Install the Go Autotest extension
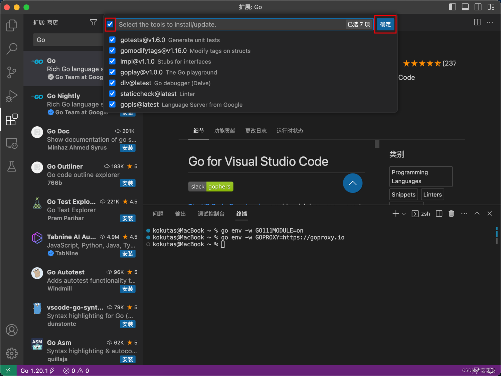 click(128, 289)
